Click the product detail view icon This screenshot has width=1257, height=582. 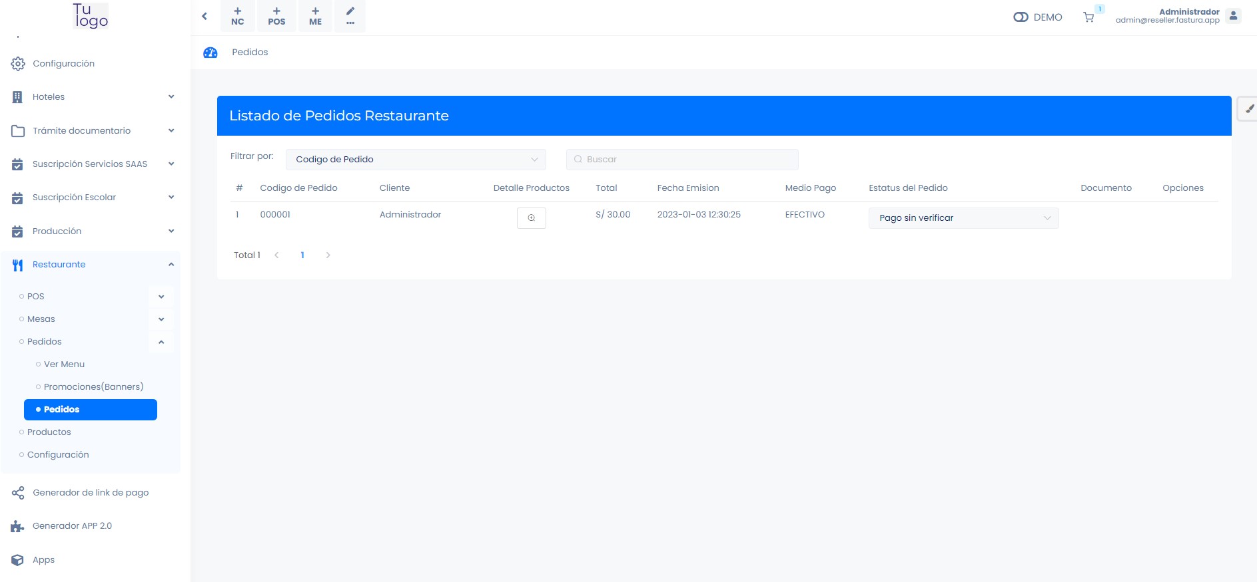pos(531,218)
